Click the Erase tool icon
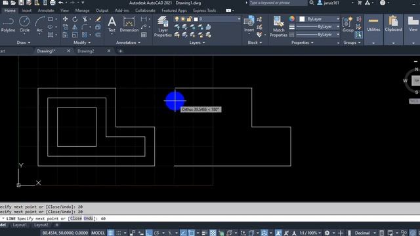 click(98, 19)
